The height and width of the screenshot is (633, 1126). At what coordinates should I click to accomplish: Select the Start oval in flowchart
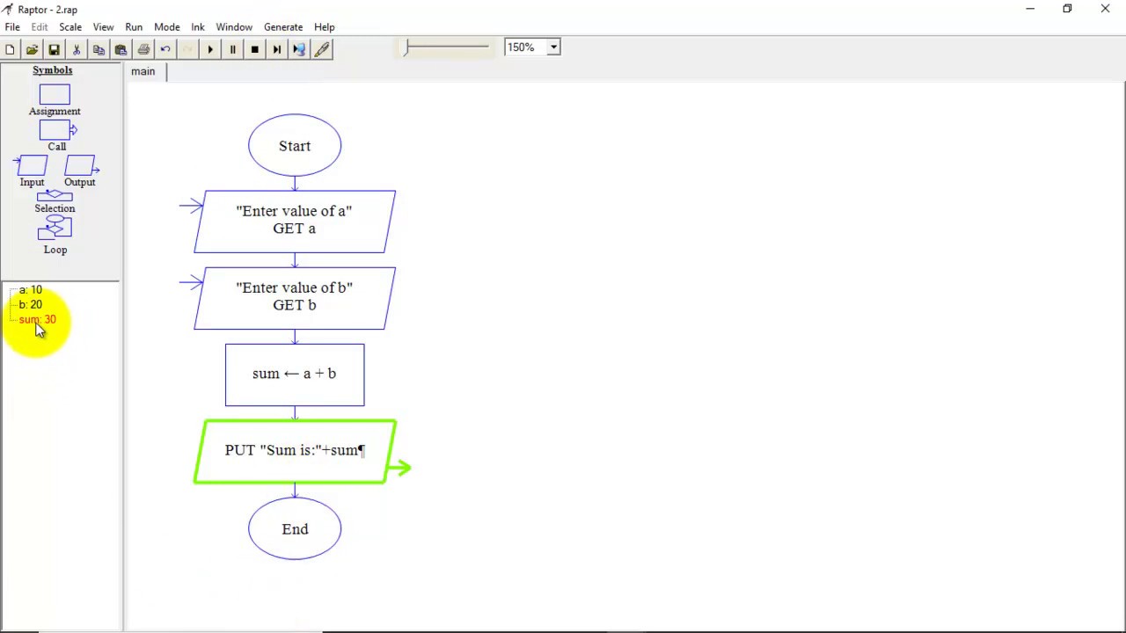click(x=295, y=145)
